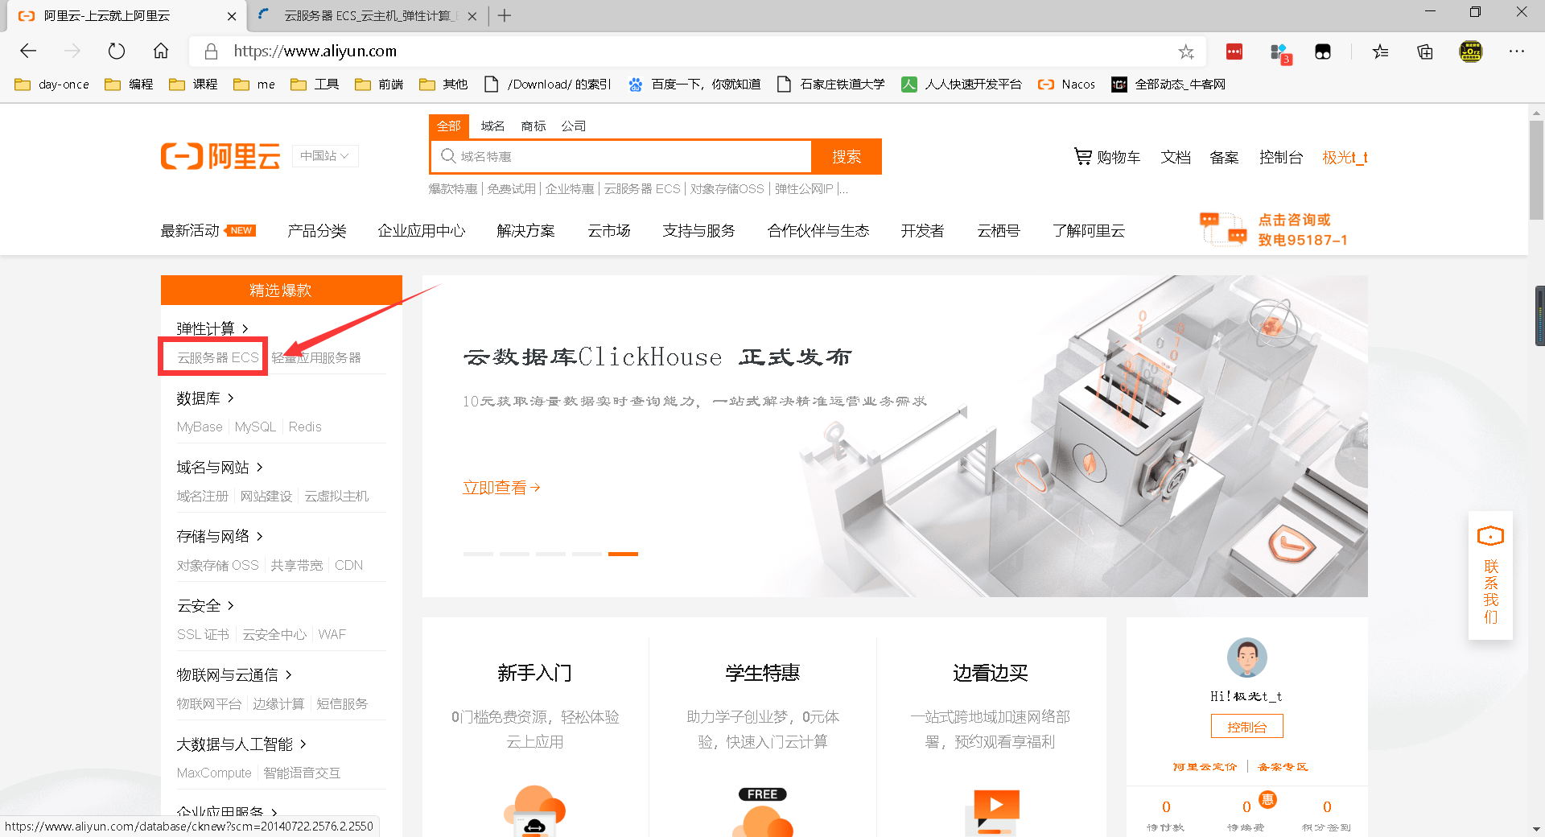Expand the 域名与网站 category
Image resolution: width=1545 pixels, height=837 pixels.
[220, 467]
